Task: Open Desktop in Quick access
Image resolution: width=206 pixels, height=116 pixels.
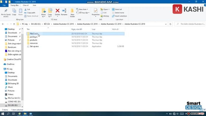Action: coord(11,29)
